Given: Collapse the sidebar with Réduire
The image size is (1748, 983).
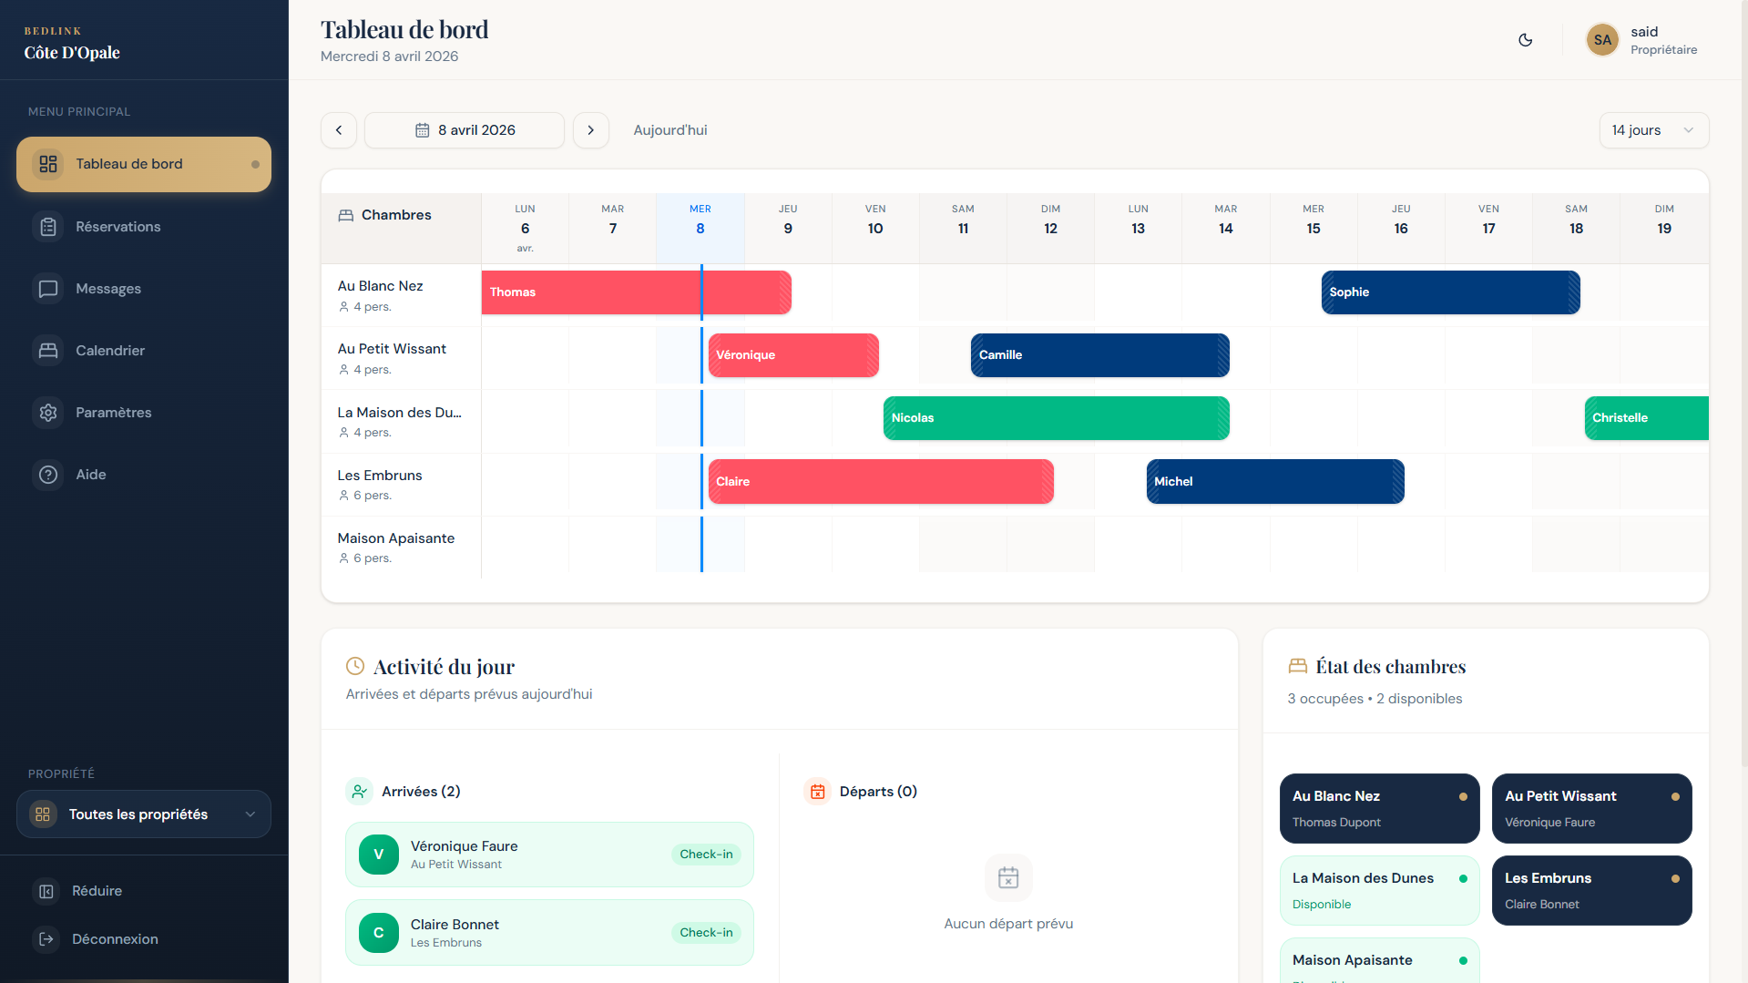Looking at the screenshot, I should pyautogui.click(x=97, y=890).
